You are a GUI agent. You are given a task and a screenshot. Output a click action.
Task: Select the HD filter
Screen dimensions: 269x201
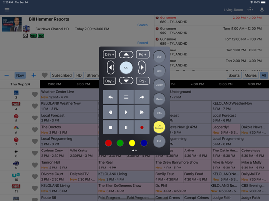[x=79, y=75]
